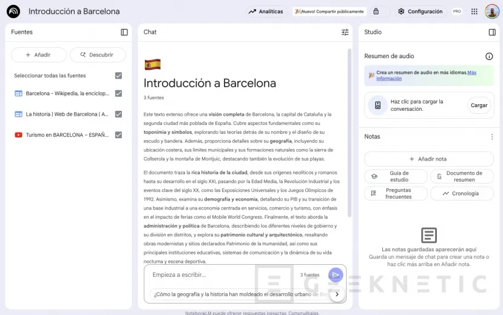
Task: Show next suggested question chevron
Action: tap(337, 294)
